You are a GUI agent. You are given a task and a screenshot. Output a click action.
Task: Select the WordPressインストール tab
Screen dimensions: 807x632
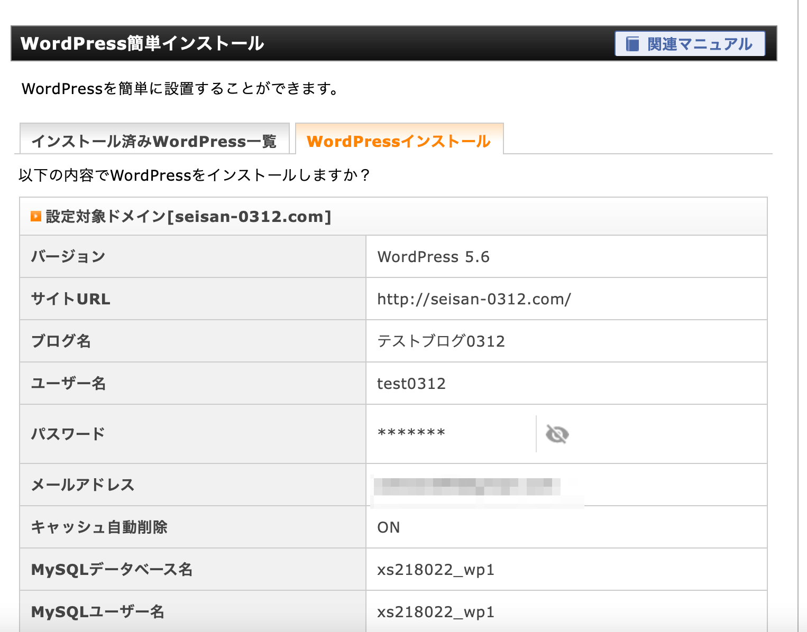(399, 141)
